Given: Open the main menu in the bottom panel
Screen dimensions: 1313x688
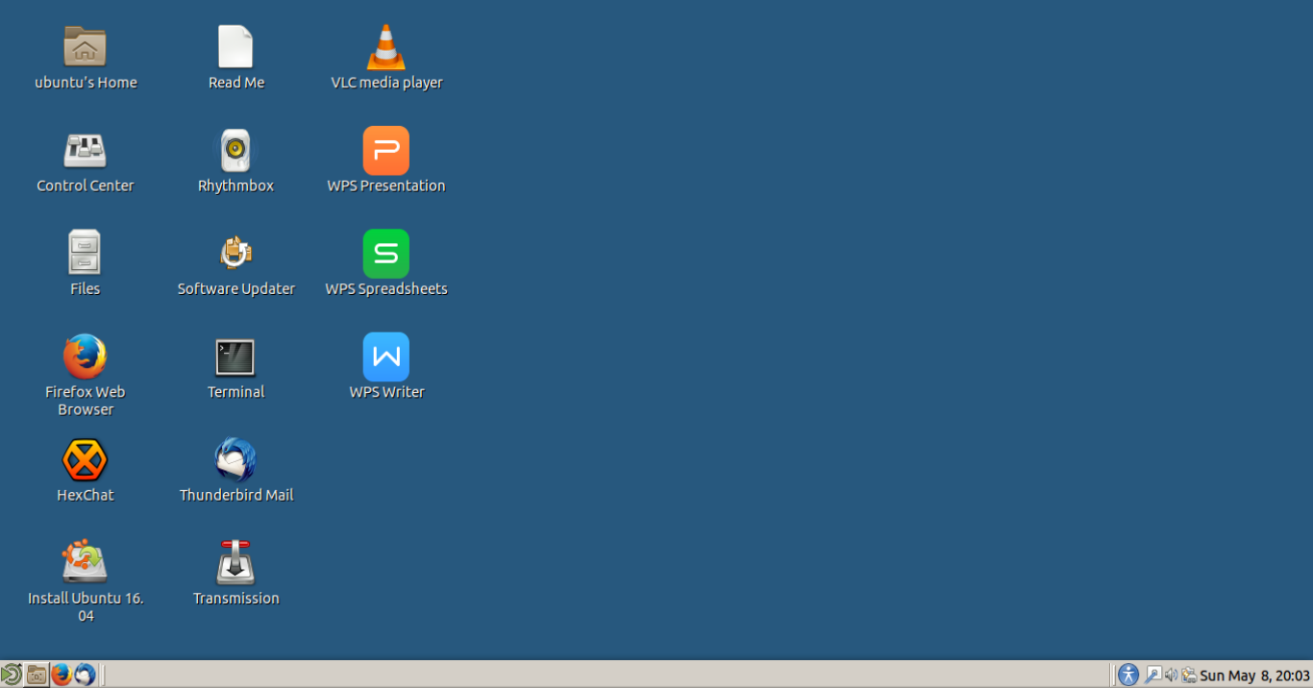Looking at the screenshot, I should [12, 676].
